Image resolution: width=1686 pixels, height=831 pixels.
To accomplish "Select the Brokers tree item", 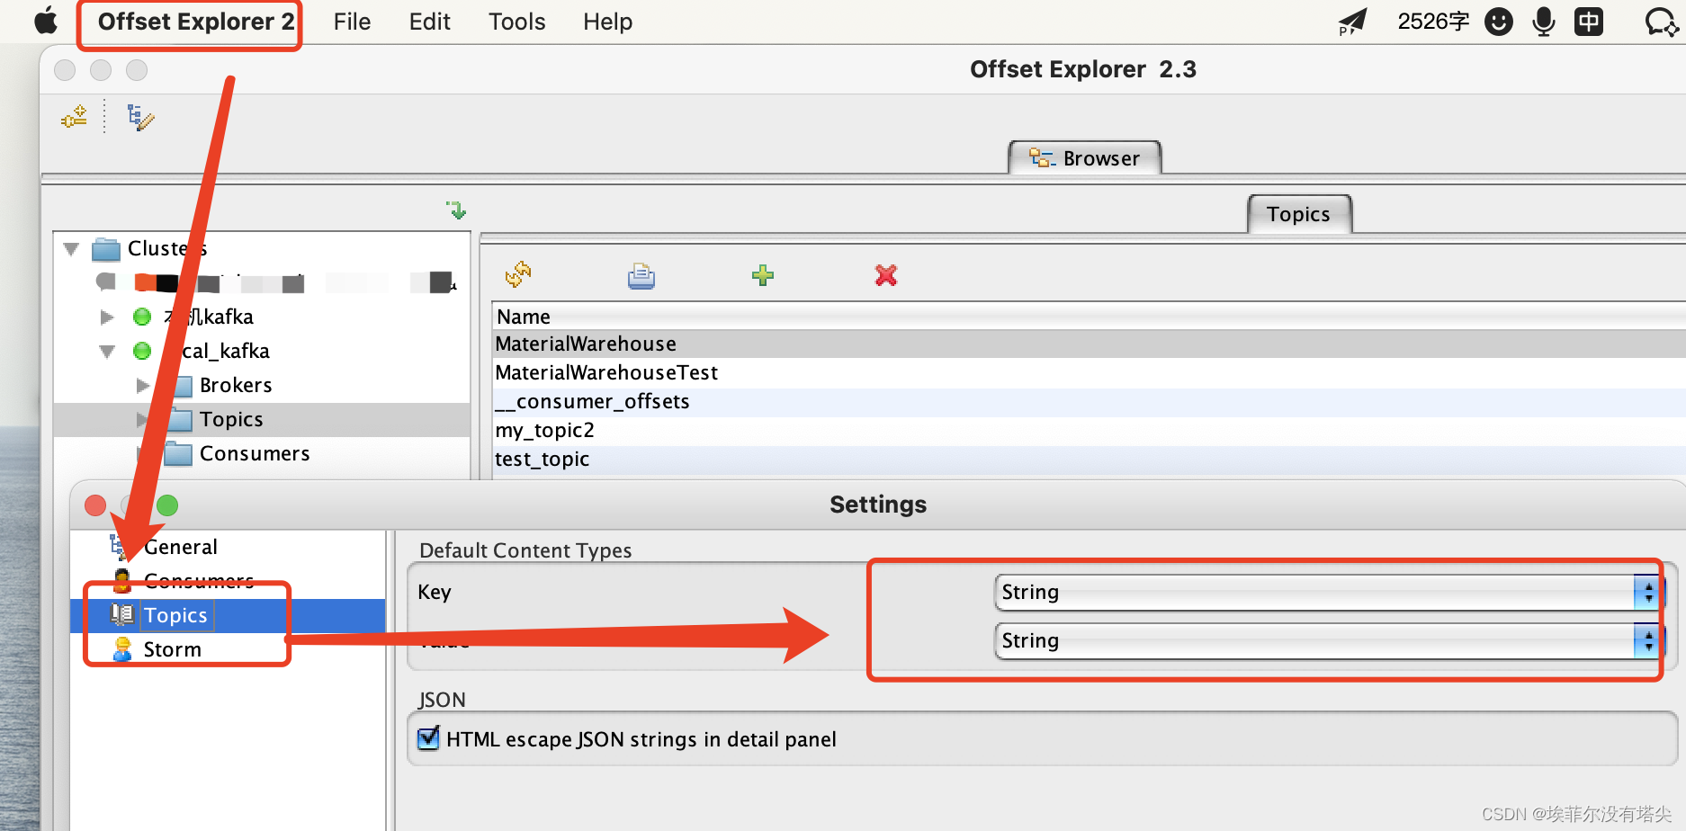I will (236, 386).
